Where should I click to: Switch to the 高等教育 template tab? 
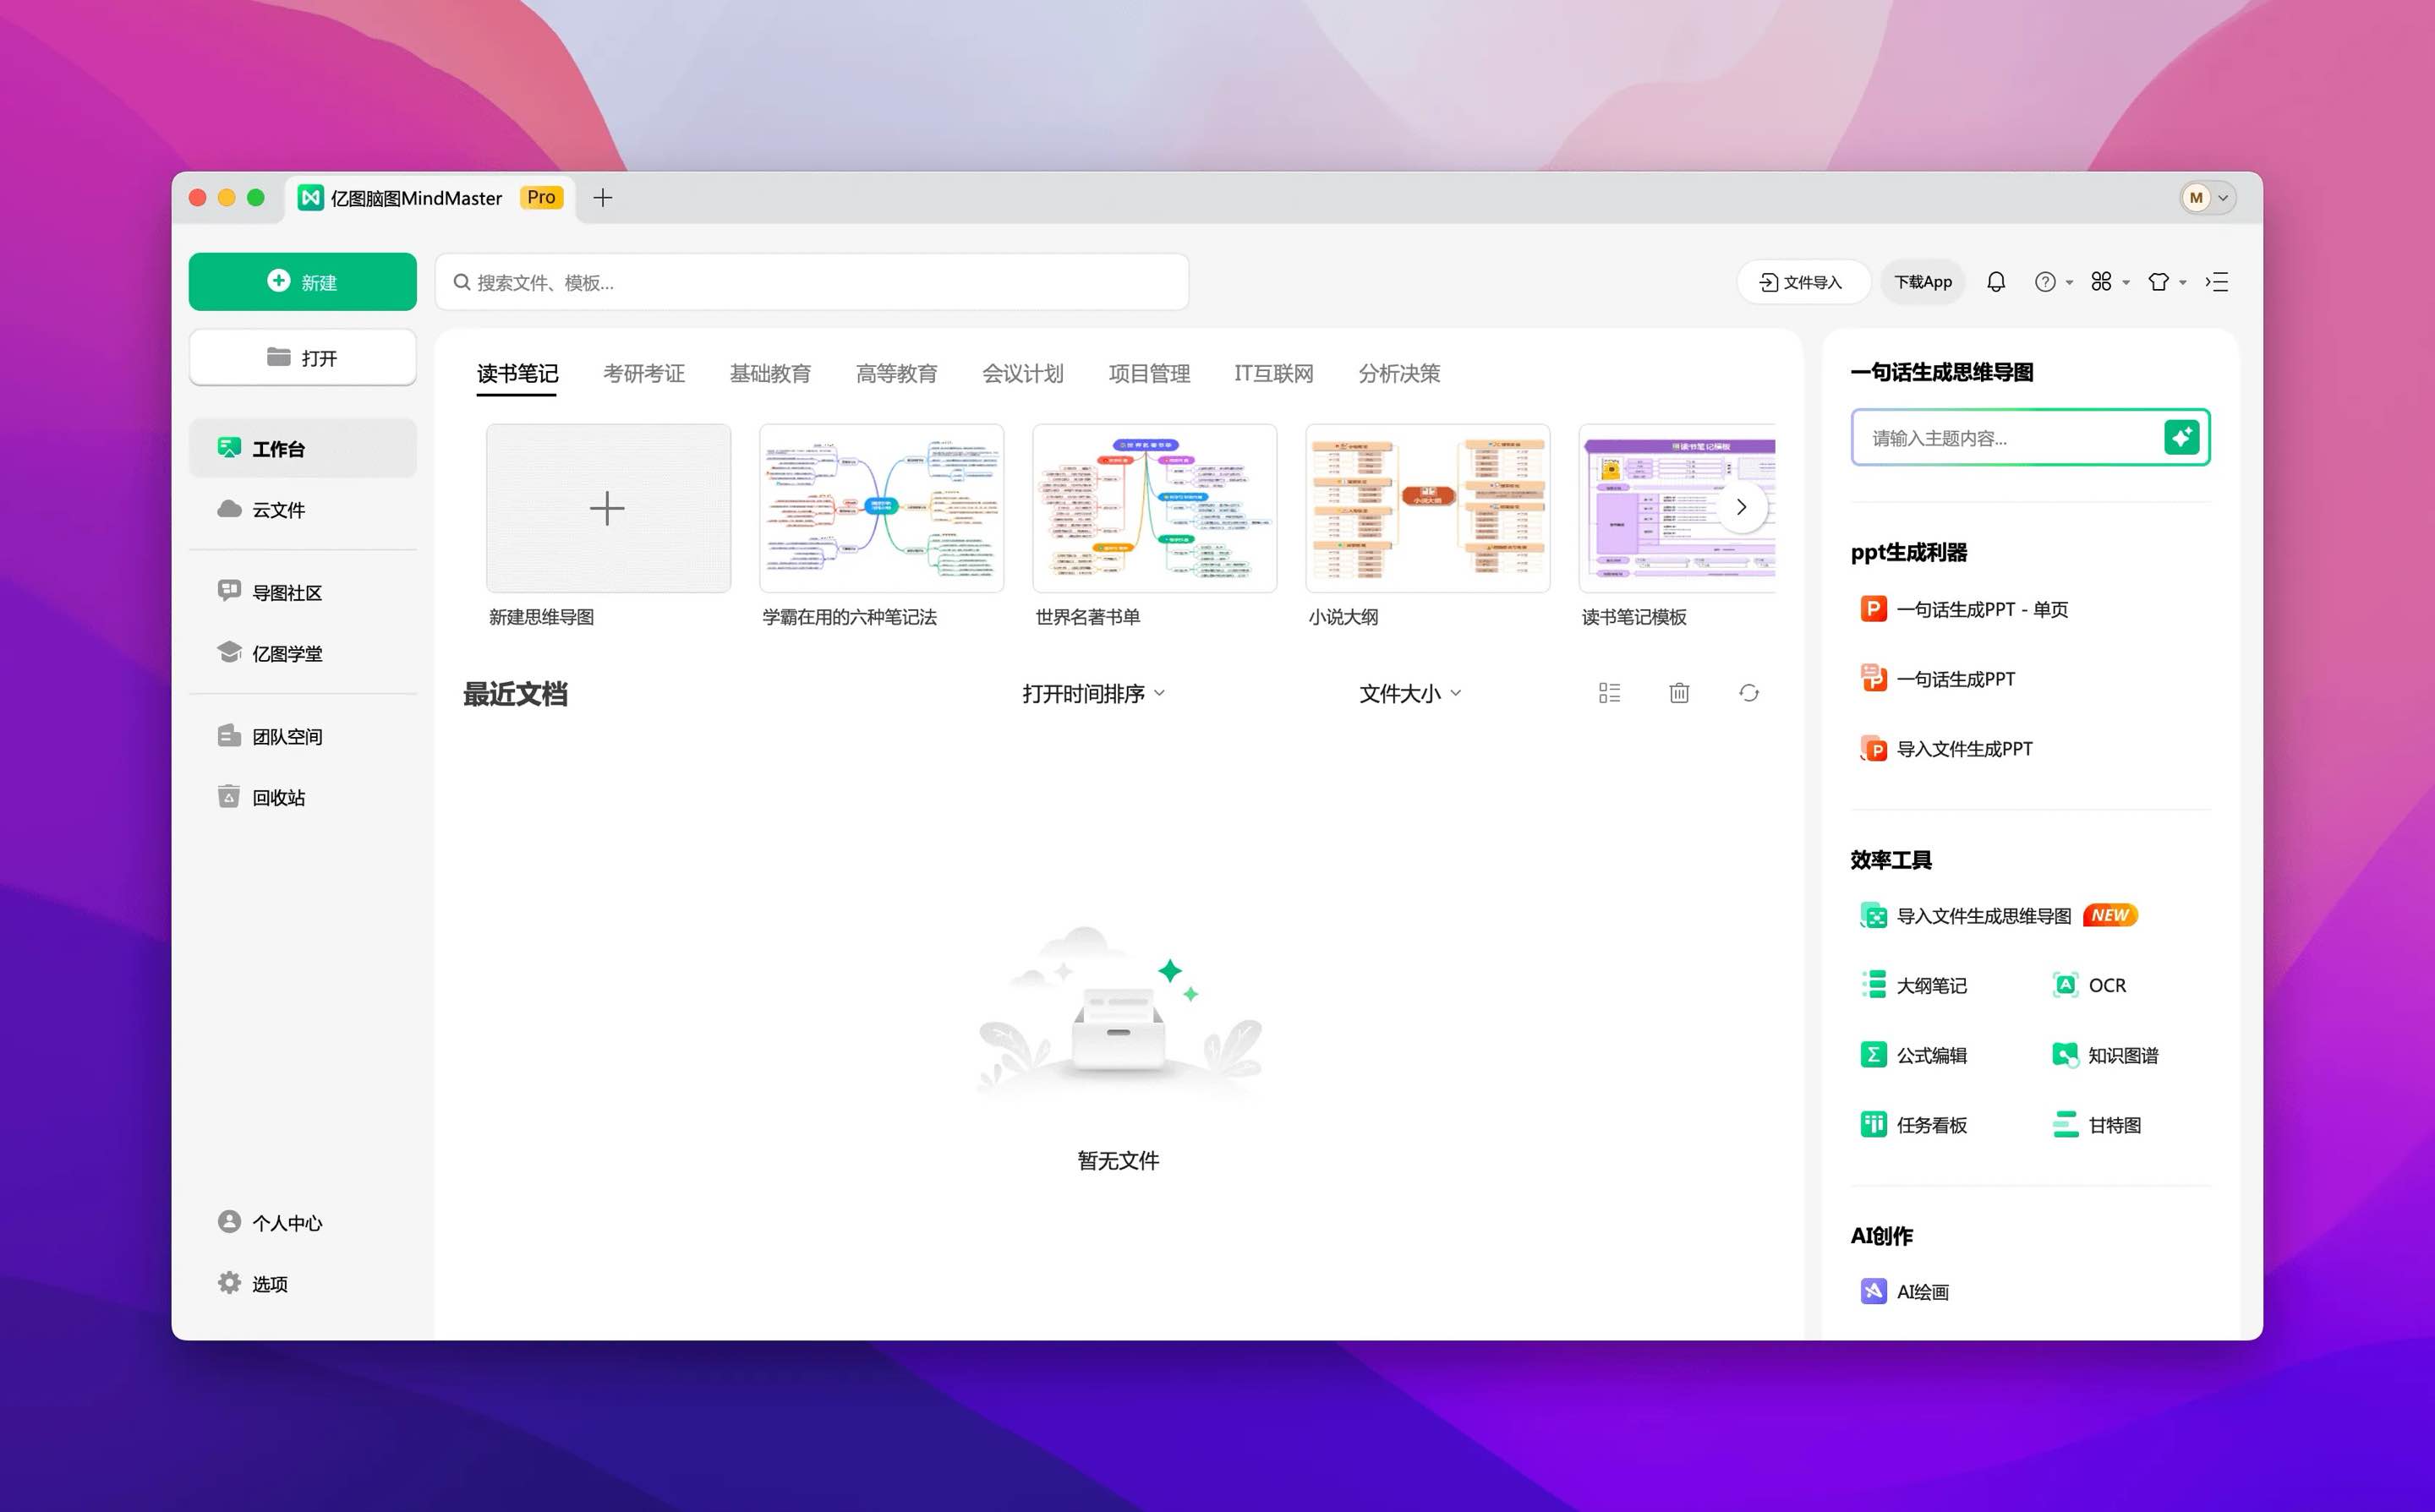[895, 373]
